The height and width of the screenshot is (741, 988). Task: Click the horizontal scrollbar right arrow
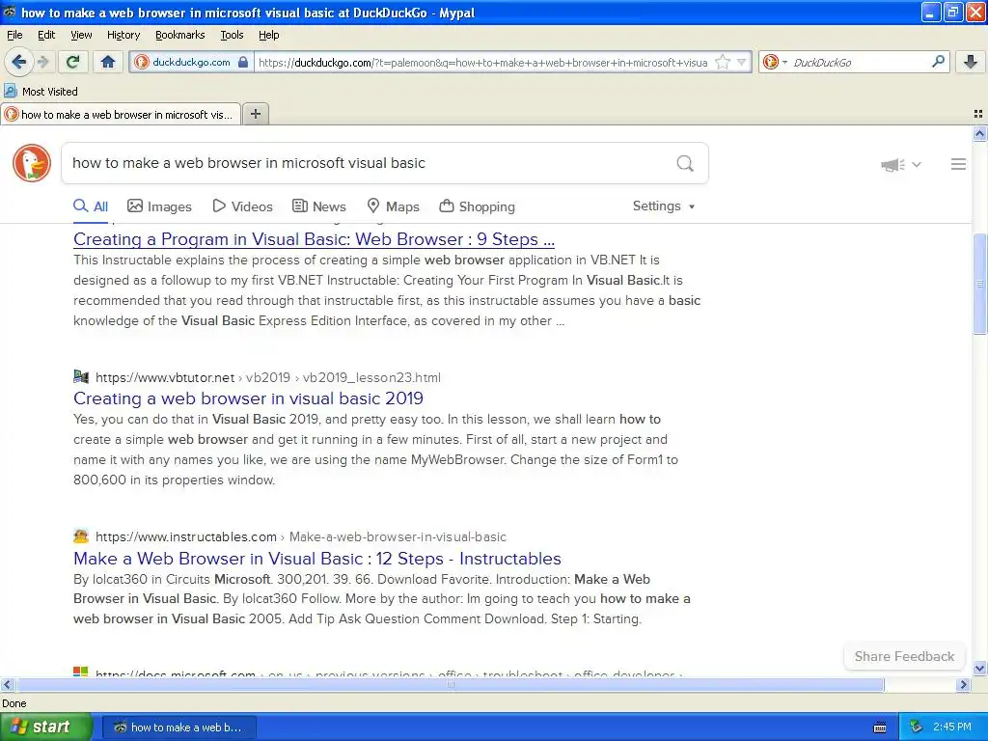pos(964,684)
